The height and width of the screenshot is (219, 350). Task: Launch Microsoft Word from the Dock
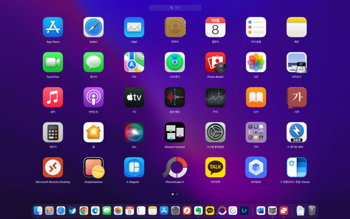click(x=261, y=211)
